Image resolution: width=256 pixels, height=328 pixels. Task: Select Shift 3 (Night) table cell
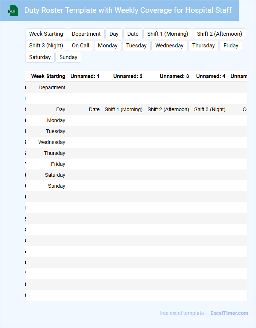click(210, 109)
